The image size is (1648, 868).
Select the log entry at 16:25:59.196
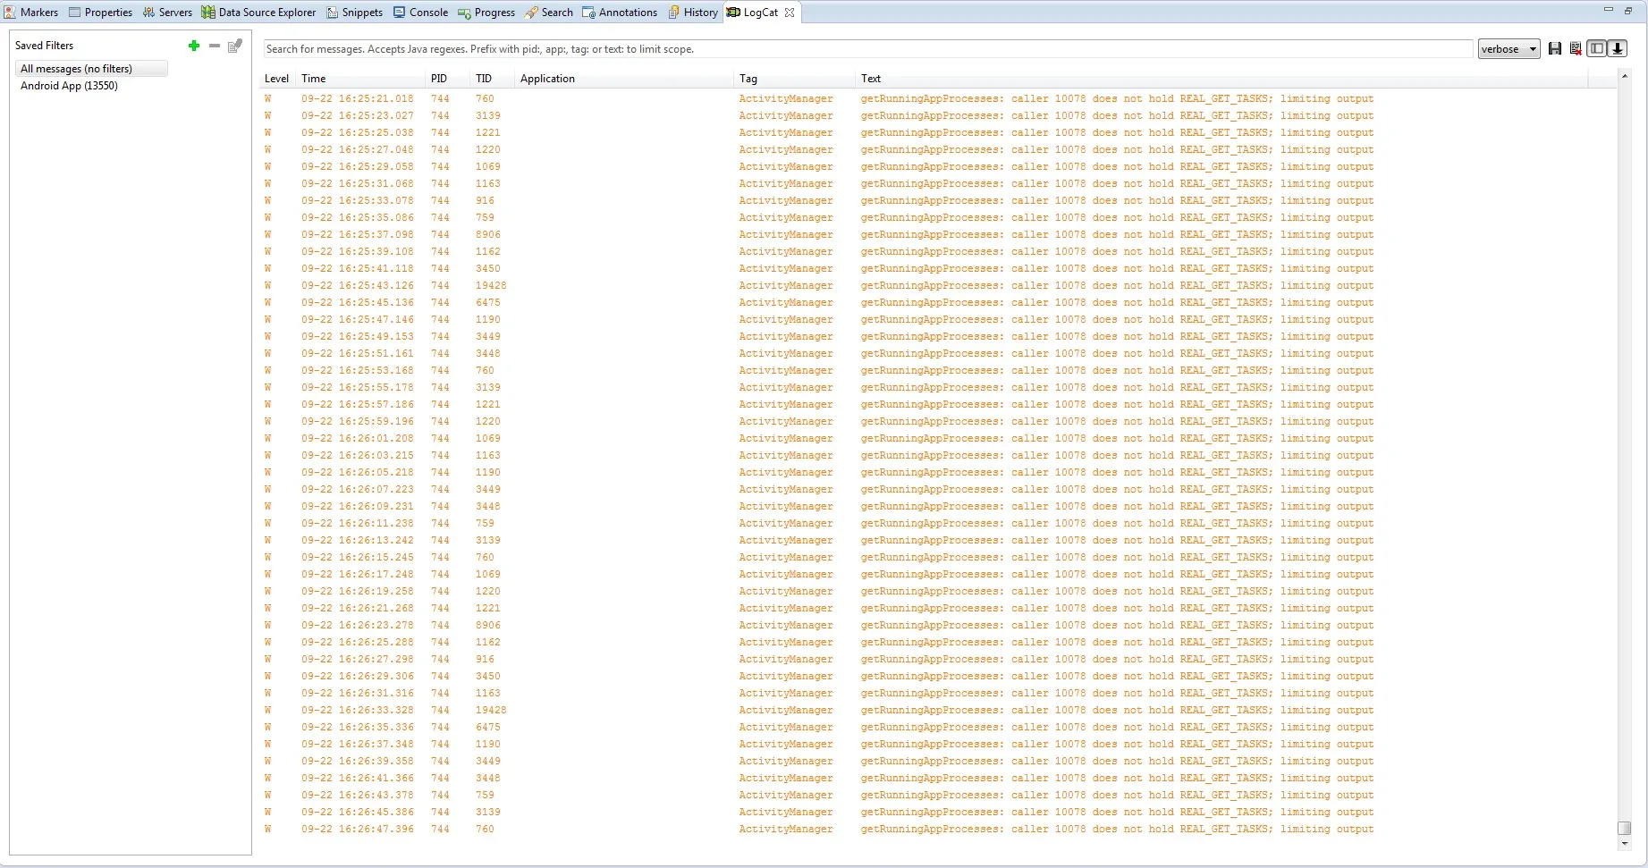point(937,422)
